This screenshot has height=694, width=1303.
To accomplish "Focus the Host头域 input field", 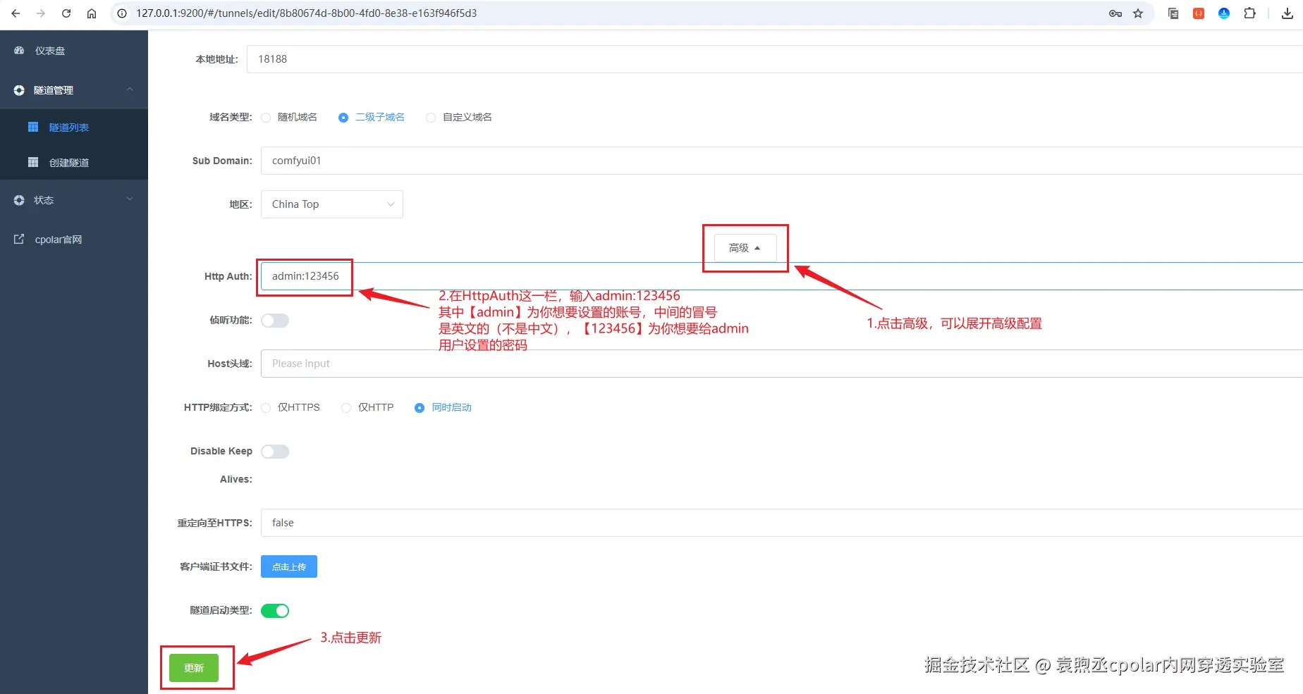I will (782, 364).
